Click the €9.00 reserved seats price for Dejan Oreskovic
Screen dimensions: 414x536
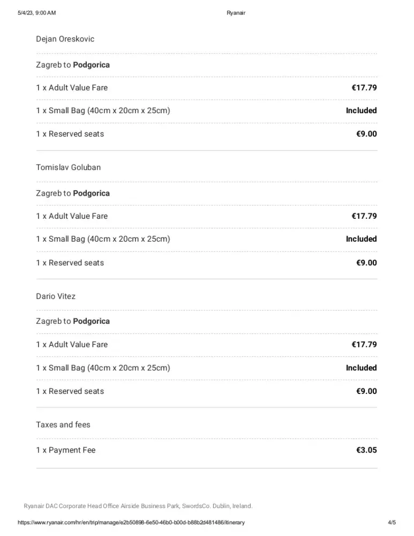pos(366,134)
